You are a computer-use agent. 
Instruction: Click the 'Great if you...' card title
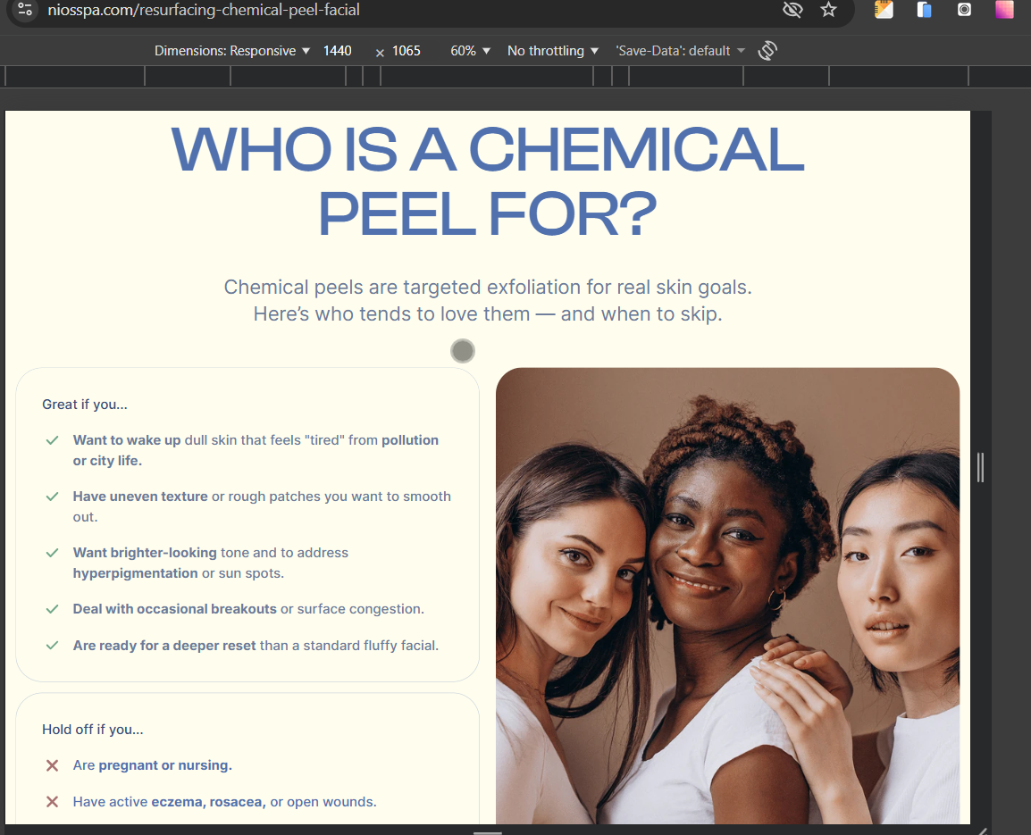click(85, 405)
